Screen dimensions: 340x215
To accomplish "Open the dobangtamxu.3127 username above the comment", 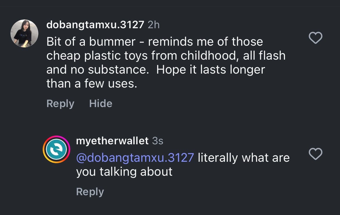I will 95,25.
